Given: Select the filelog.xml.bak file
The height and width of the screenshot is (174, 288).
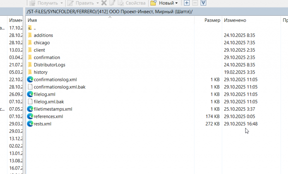Looking at the screenshot, I should coord(46,102).
